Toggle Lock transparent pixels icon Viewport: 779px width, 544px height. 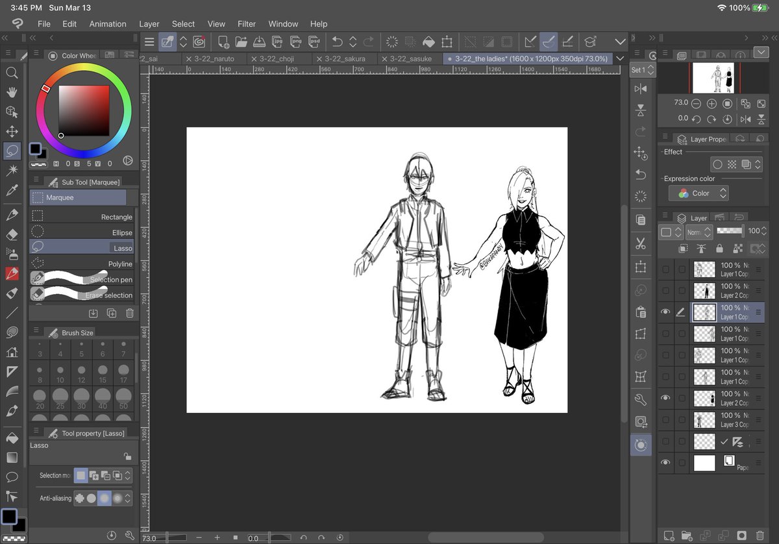pyautogui.click(x=737, y=248)
